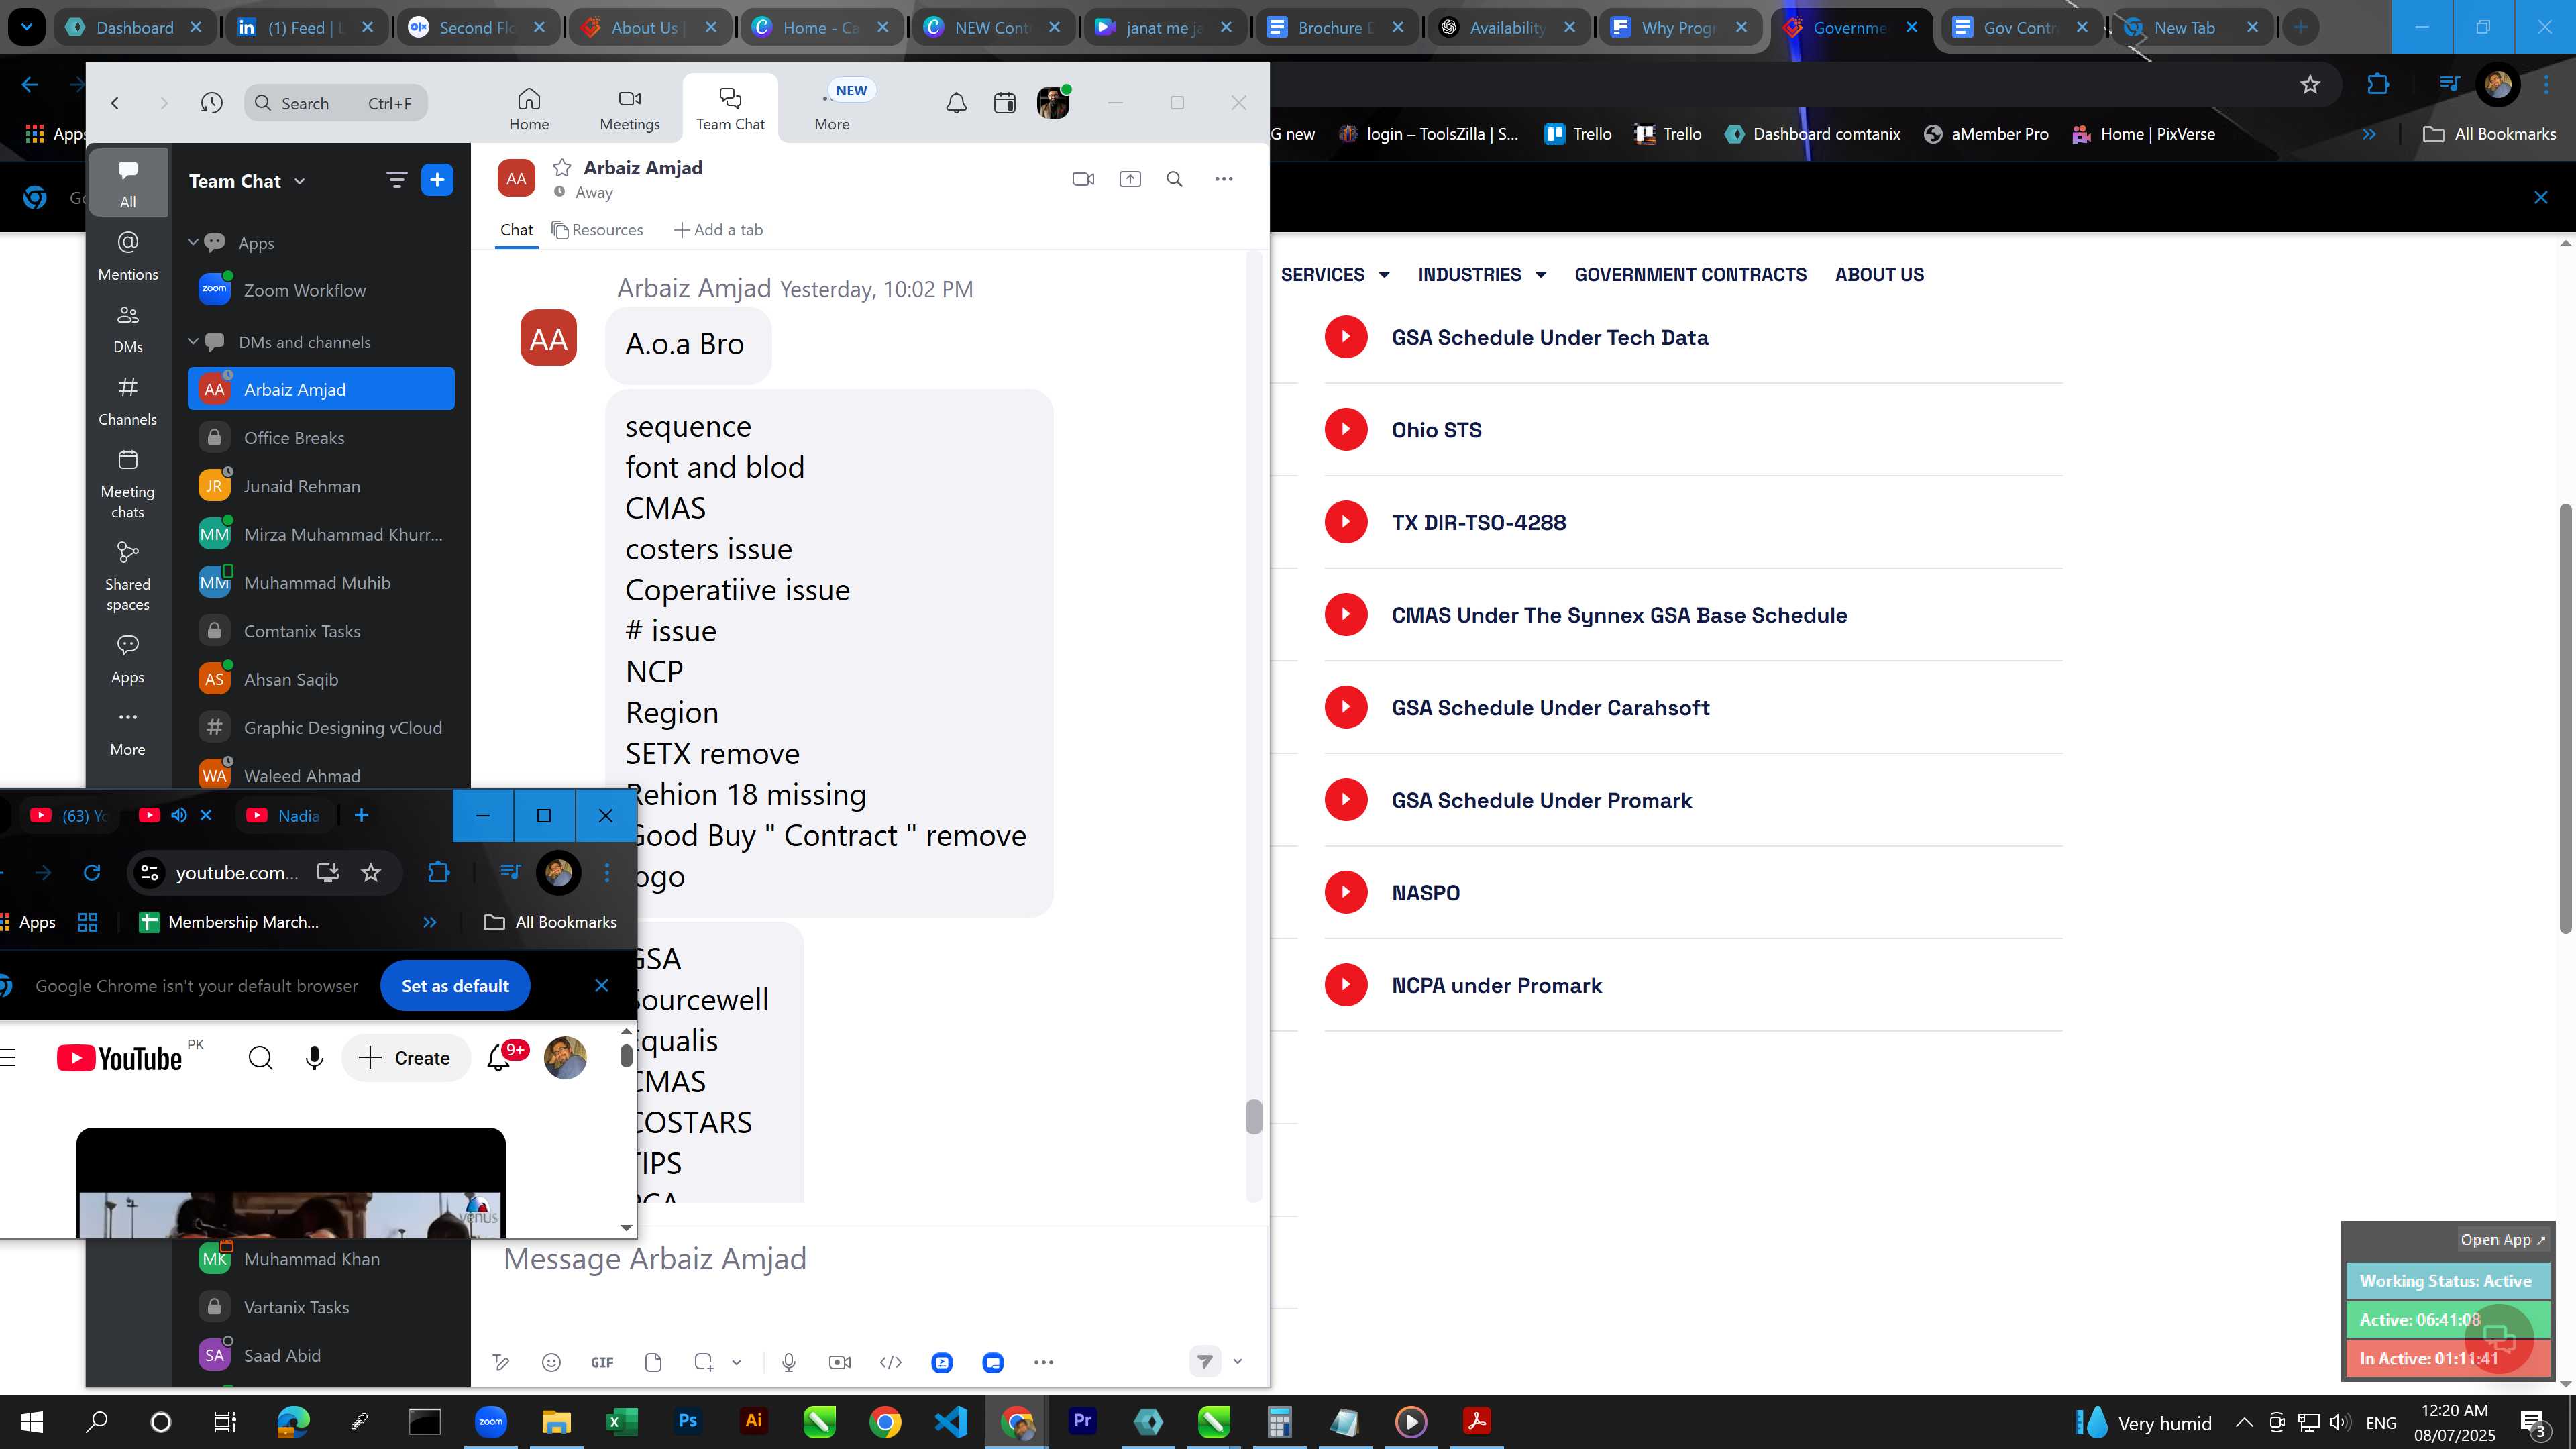
Task: Open GOVERNMENT CONTRACTS link on website
Action: pyautogui.click(x=1691, y=274)
